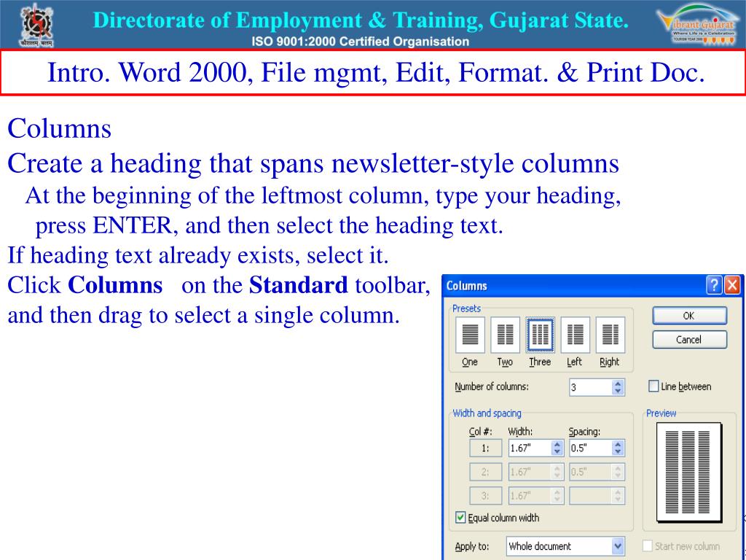The image size is (746, 560).
Task: Close the Columns dialog with the X
Action: 732,285
